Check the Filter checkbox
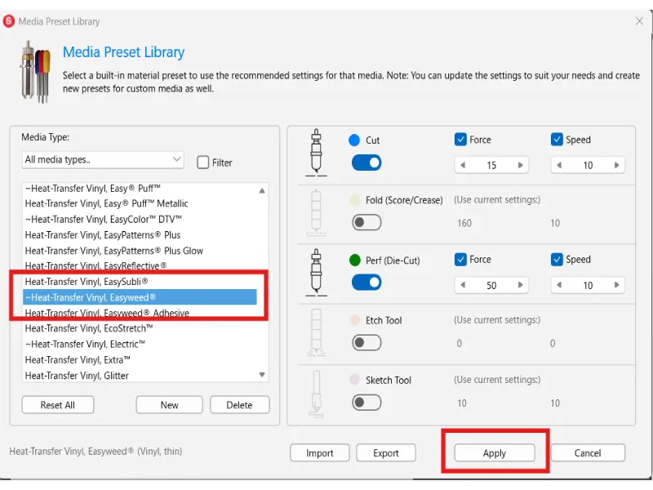 click(203, 163)
